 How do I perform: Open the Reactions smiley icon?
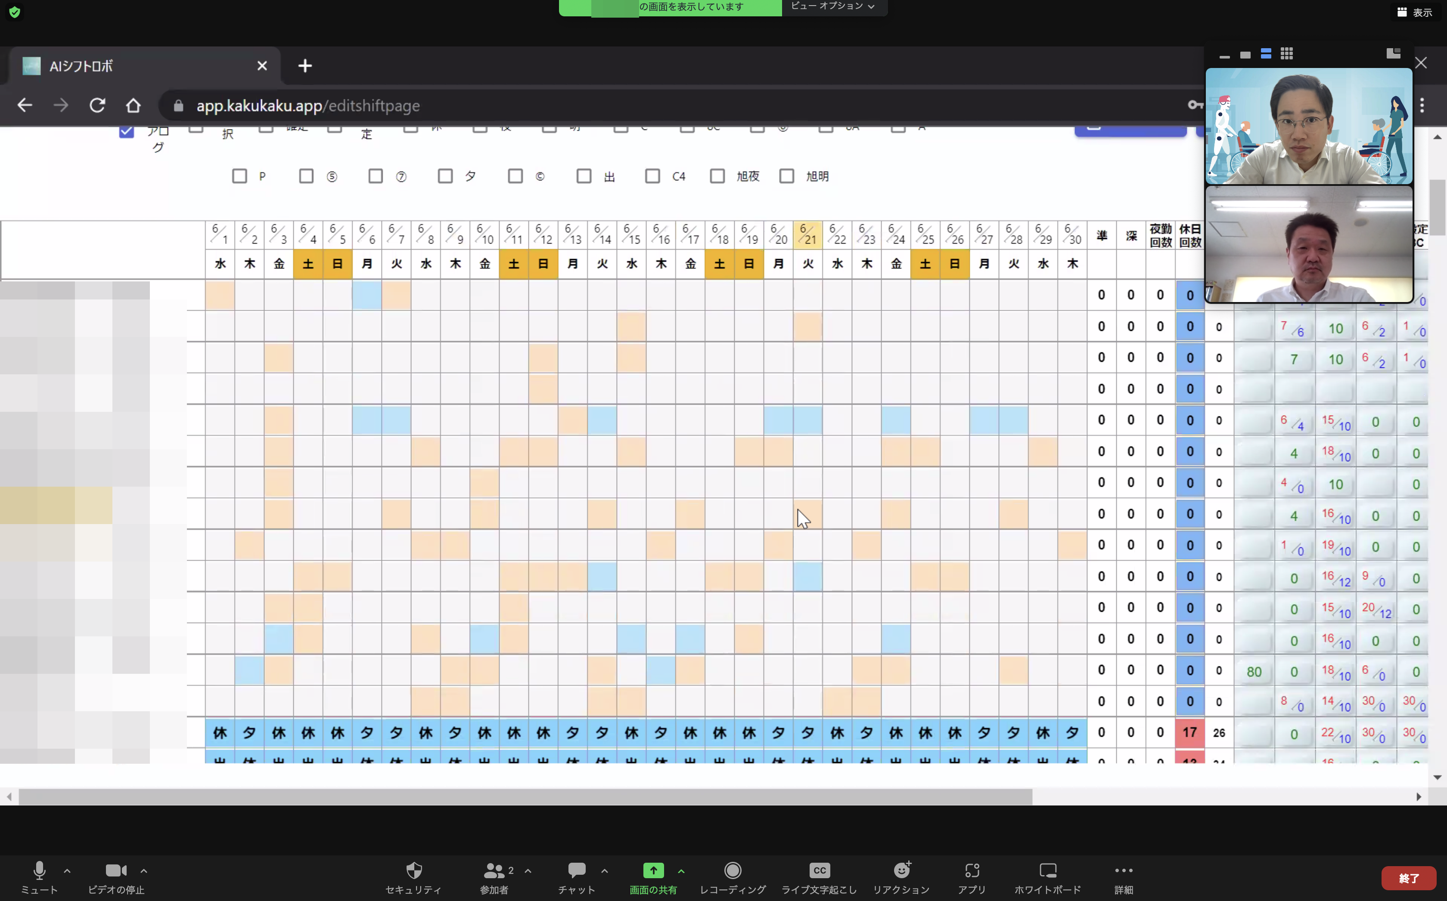pos(902,870)
